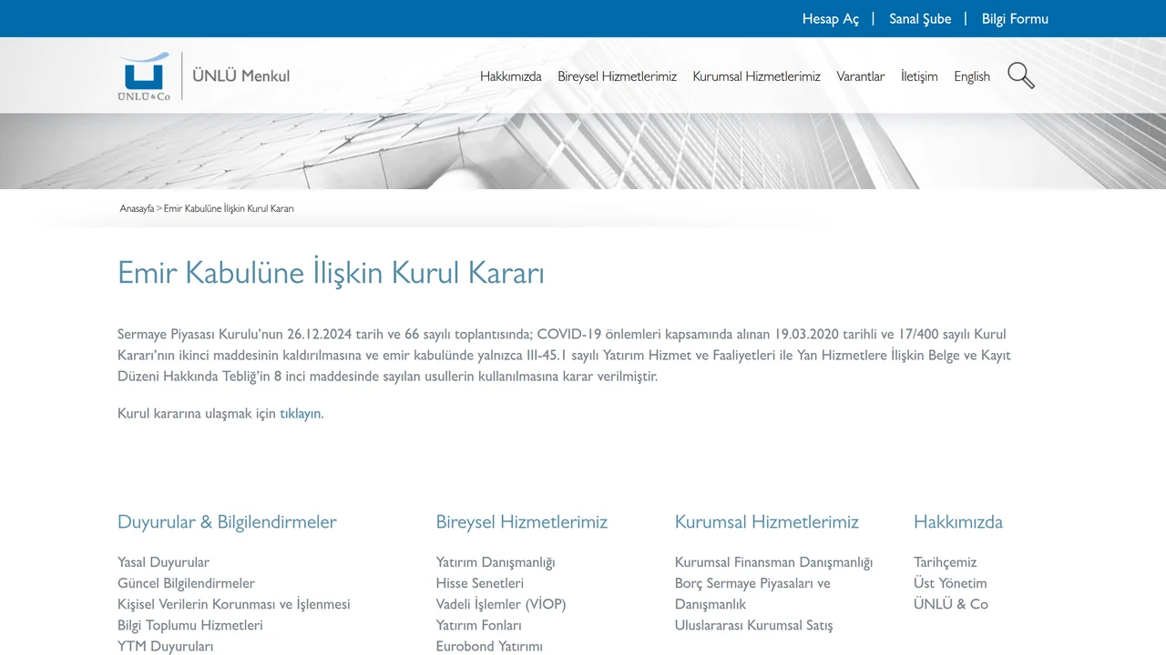The width and height of the screenshot is (1166, 655).
Task: Open Yasal Duyurular footer link
Action: point(163,562)
